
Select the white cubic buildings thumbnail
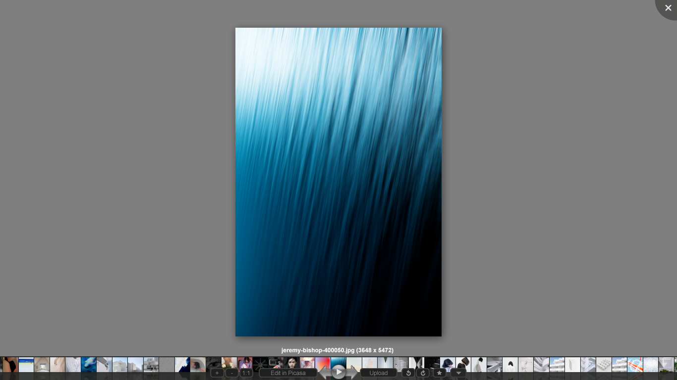pos(119,364)
